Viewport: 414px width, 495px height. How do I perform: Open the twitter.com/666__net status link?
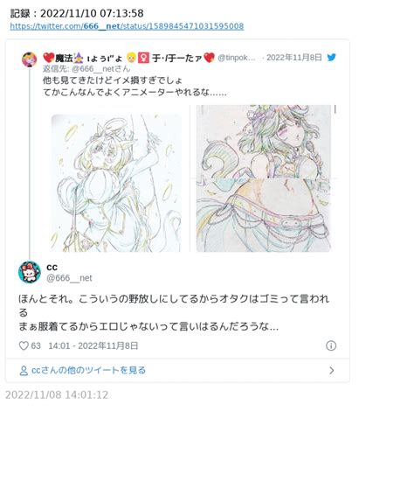127,26
